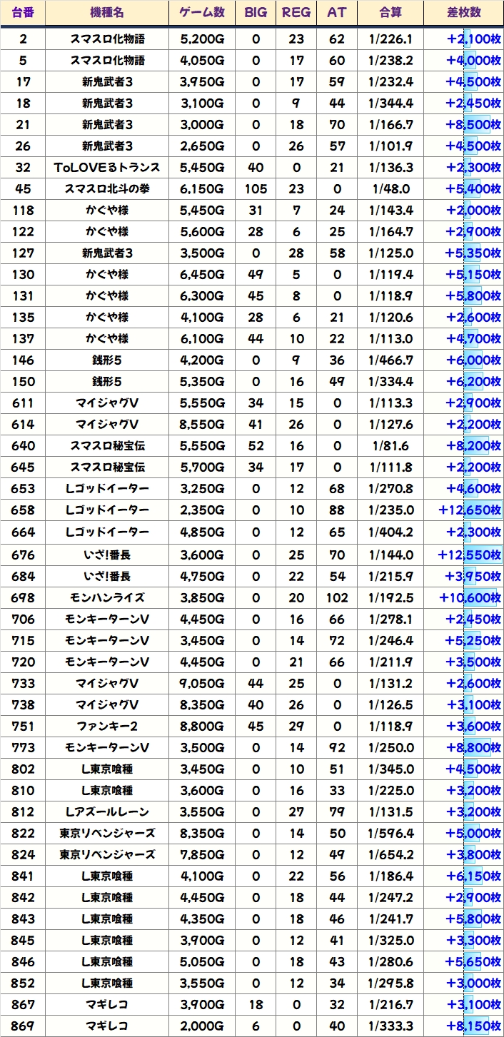Viewport: 504px width, 1037px height.
Task: Click the 1/48.0 combined probability cell
Action: coord(390,189)
